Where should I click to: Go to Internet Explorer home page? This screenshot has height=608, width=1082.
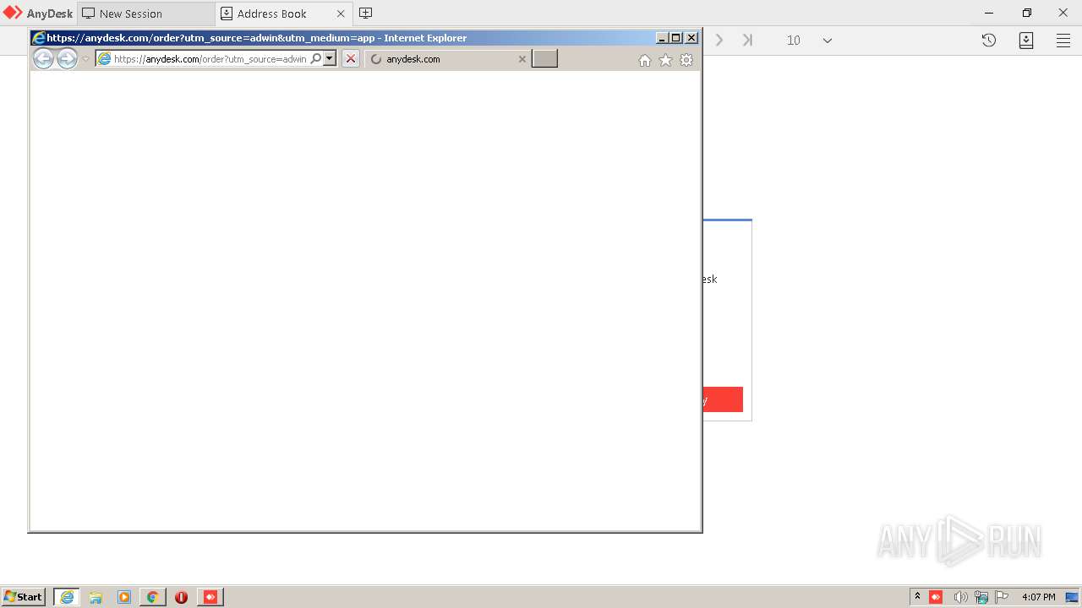click(645, 60)
